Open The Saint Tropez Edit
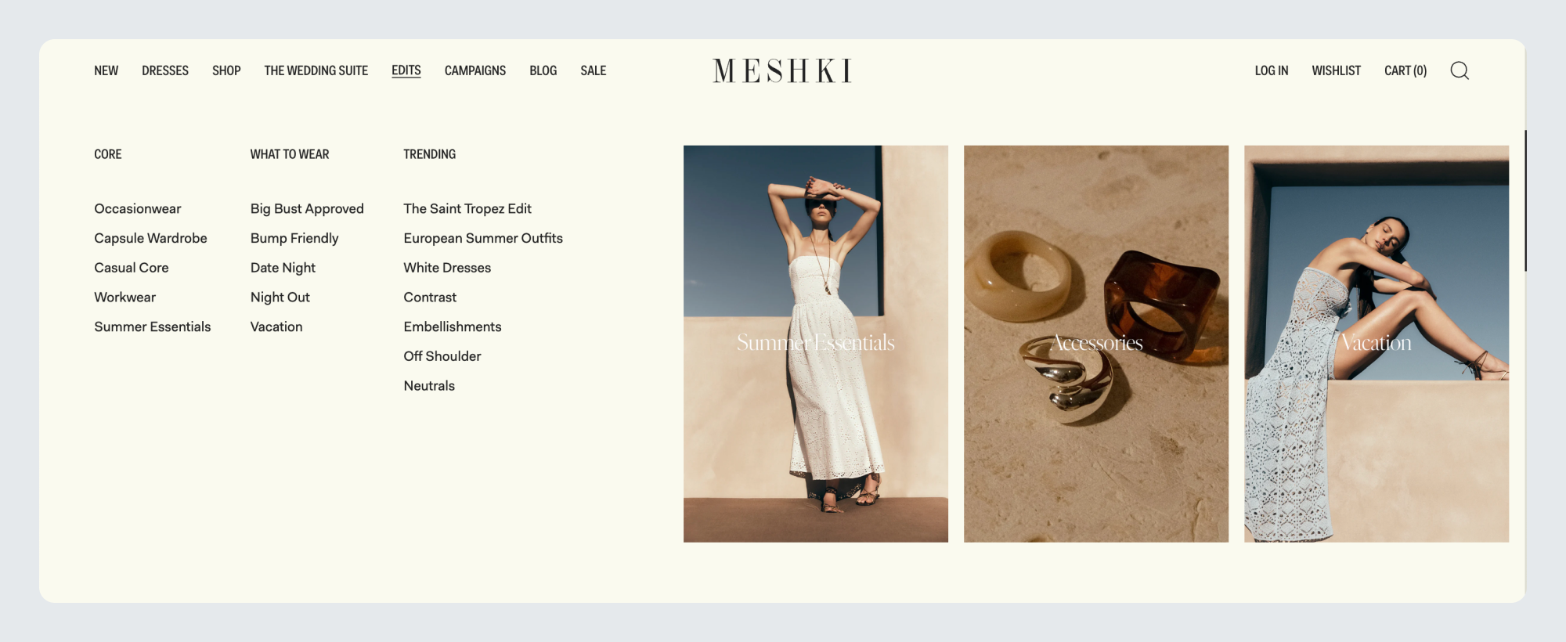This screenshot has width=1566, height=642. tap(467, 209)
